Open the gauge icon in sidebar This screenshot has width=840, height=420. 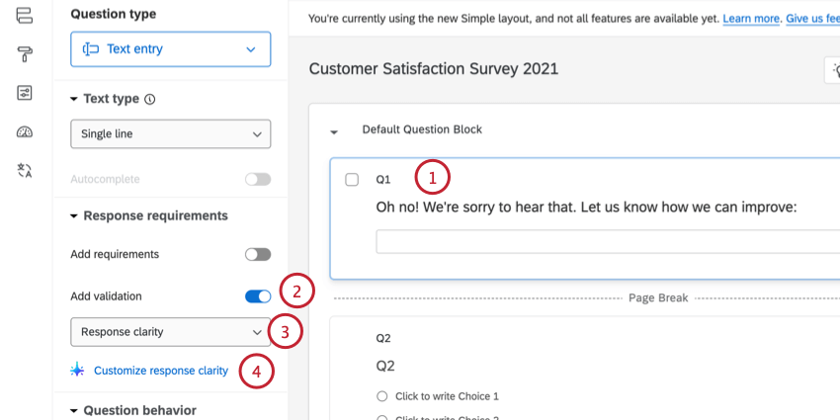coord(25,131)
